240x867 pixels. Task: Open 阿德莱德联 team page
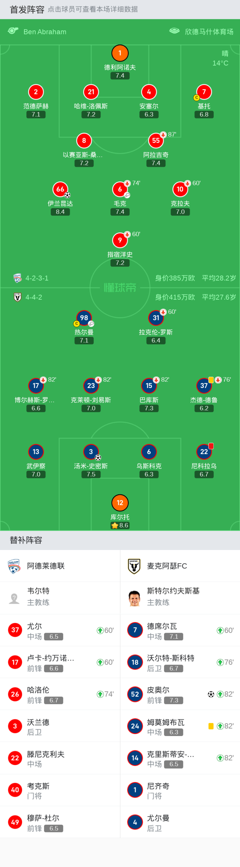(46, 566)
